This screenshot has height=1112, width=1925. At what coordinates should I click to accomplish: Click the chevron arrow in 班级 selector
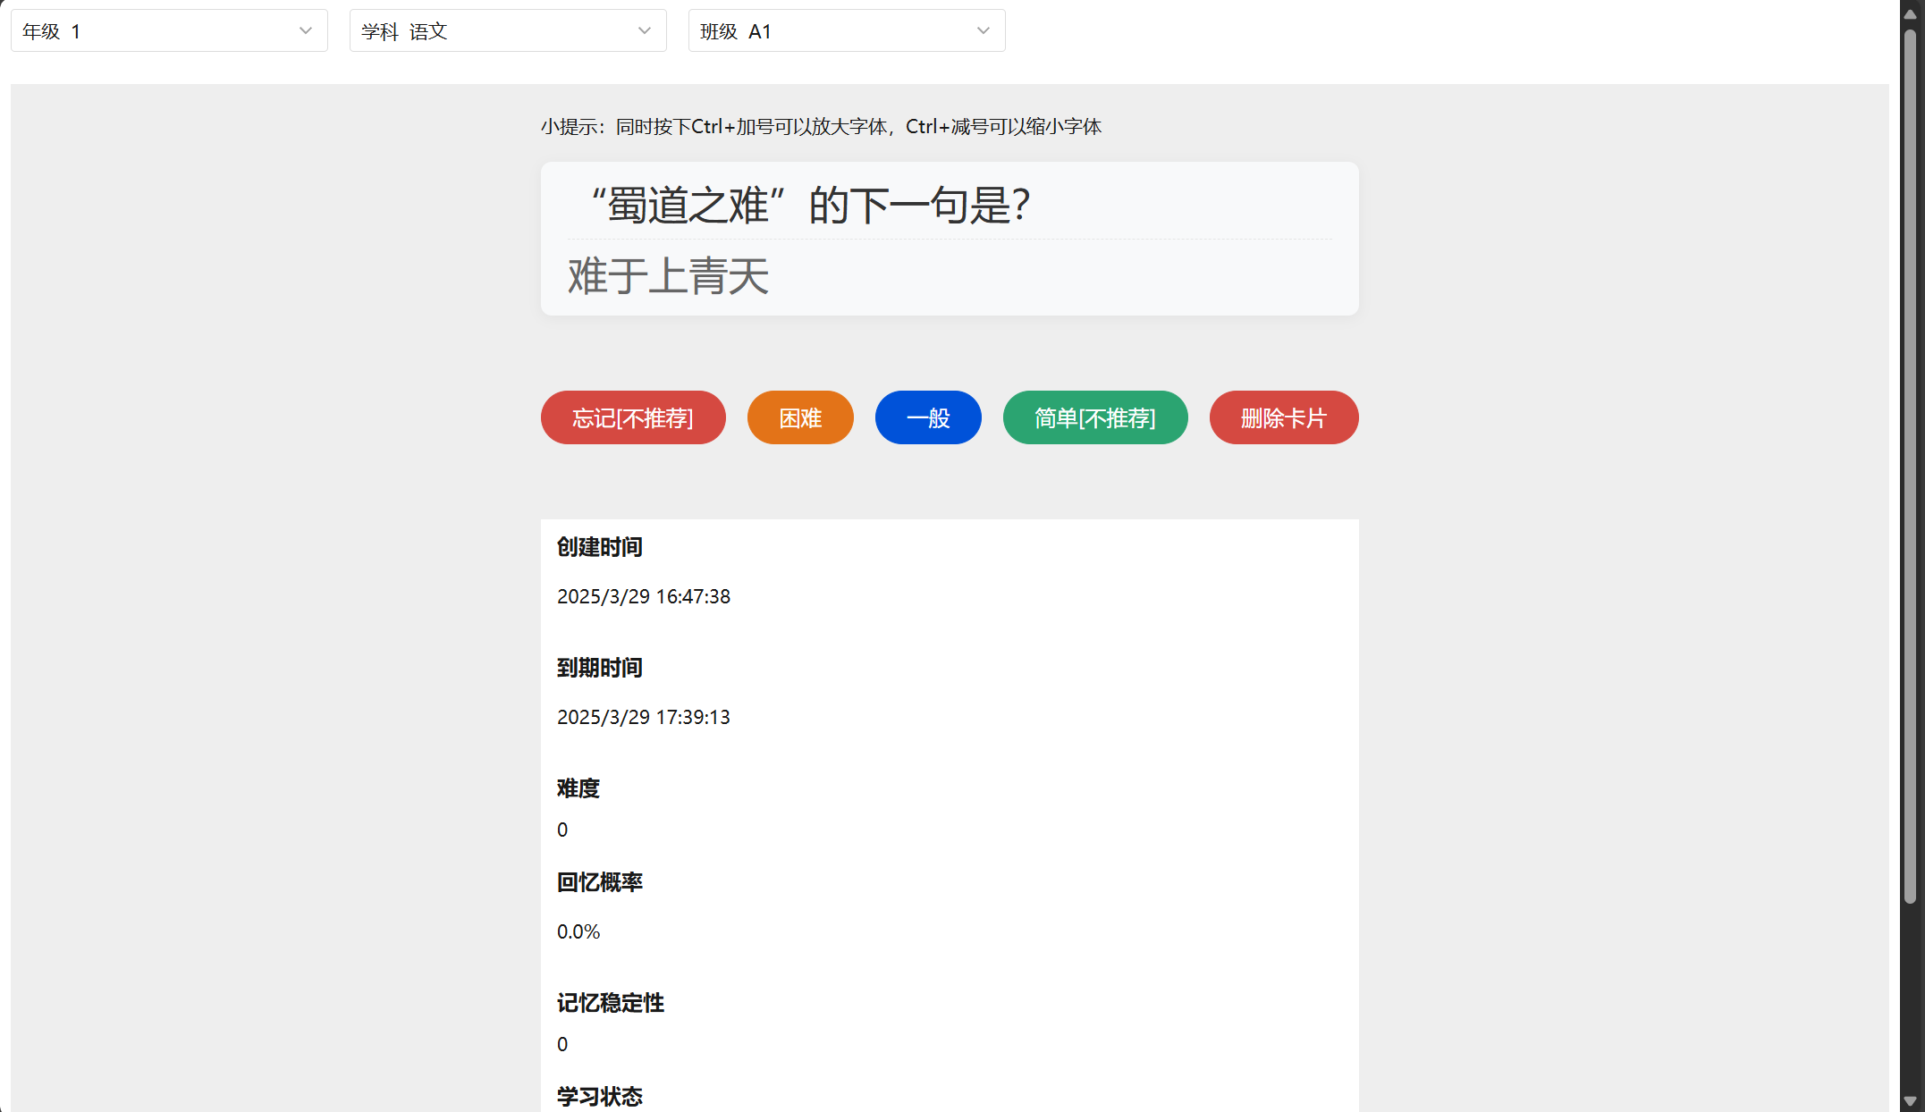(x=984, y=31)
